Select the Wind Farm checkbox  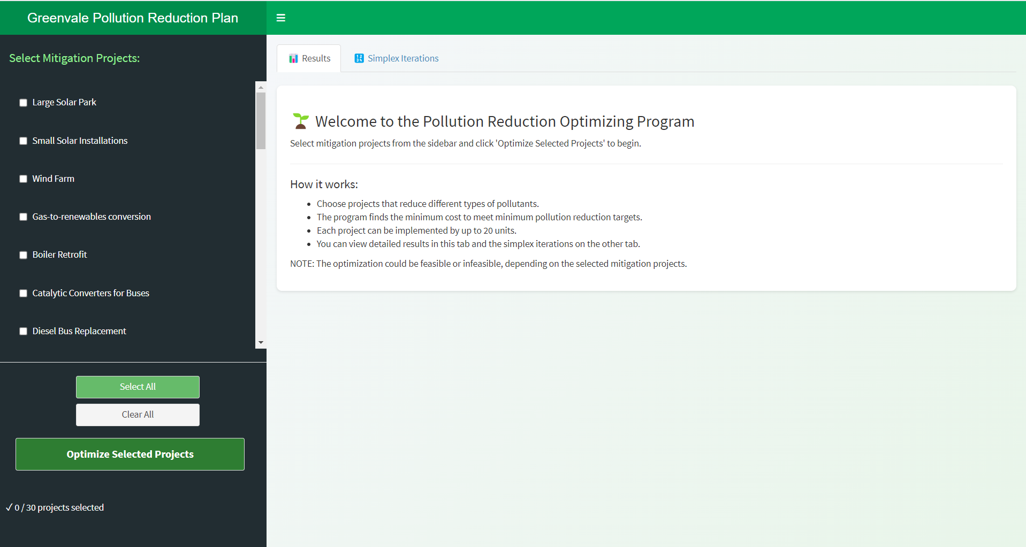24,179
